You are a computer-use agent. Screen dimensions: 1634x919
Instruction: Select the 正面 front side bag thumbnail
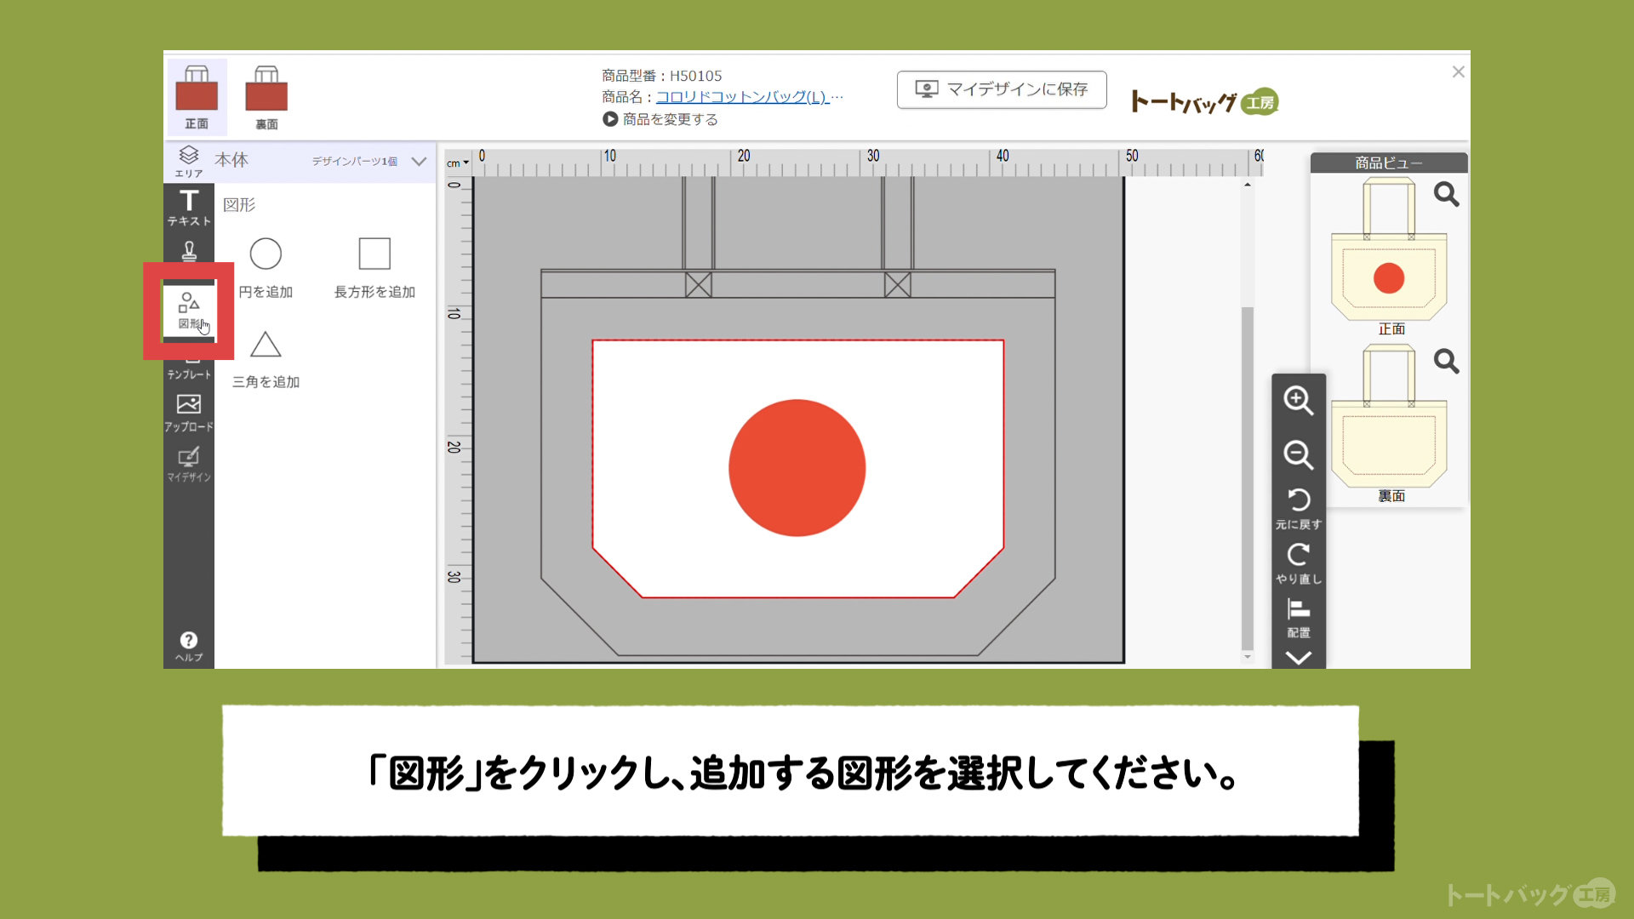click(x=197, y=97)
